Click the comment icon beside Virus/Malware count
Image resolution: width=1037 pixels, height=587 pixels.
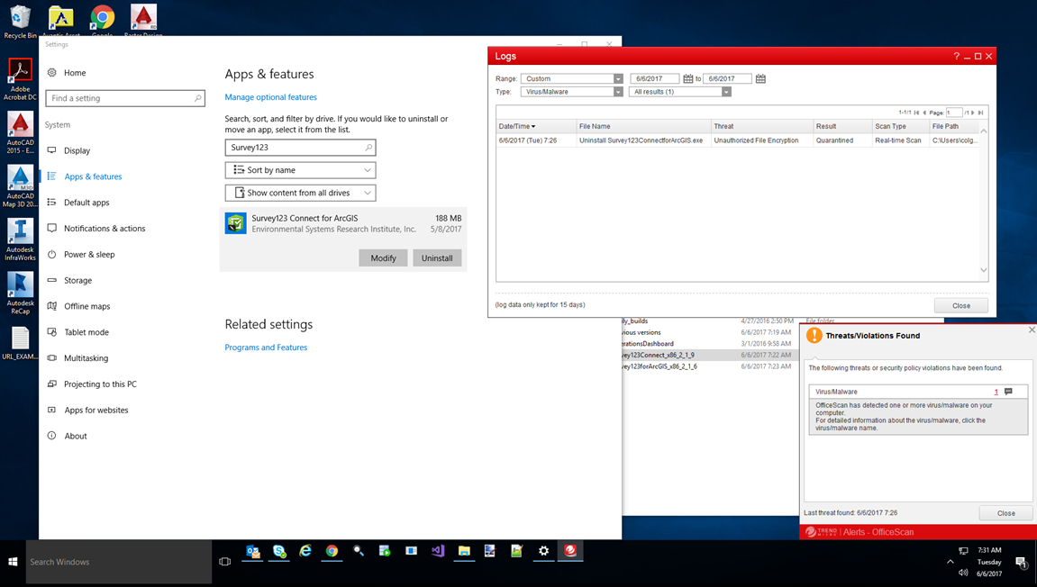(x=1008, y=392)
